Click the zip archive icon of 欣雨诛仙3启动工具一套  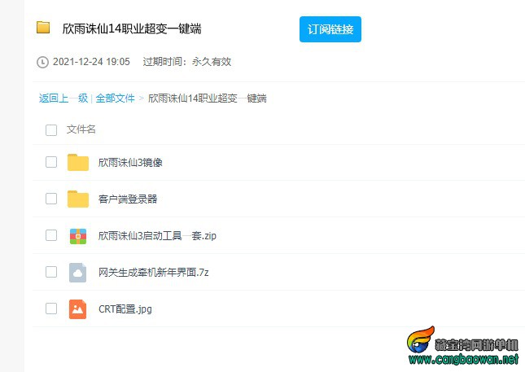78,236
